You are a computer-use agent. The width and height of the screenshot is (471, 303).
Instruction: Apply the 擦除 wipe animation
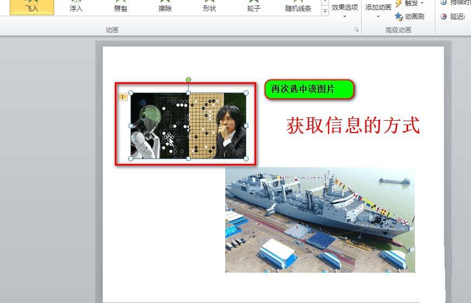click(165, 7)
